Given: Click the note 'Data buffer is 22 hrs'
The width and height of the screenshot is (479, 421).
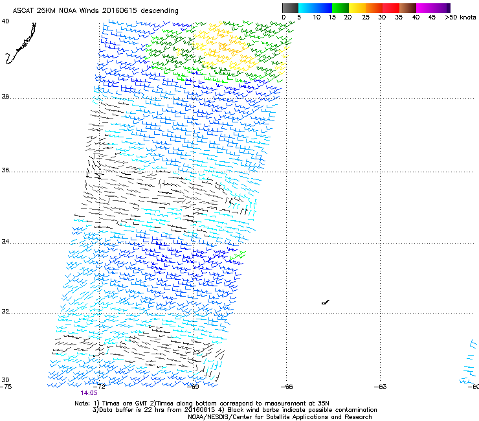Looking at the screenshot, I should click(x=131, y=410).
